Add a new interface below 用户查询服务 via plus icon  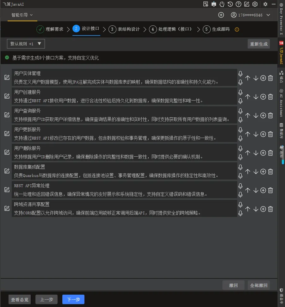click(x=263, y=115)
